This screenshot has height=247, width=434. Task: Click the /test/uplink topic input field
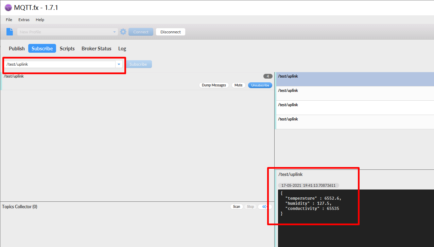tap(59, 64)
